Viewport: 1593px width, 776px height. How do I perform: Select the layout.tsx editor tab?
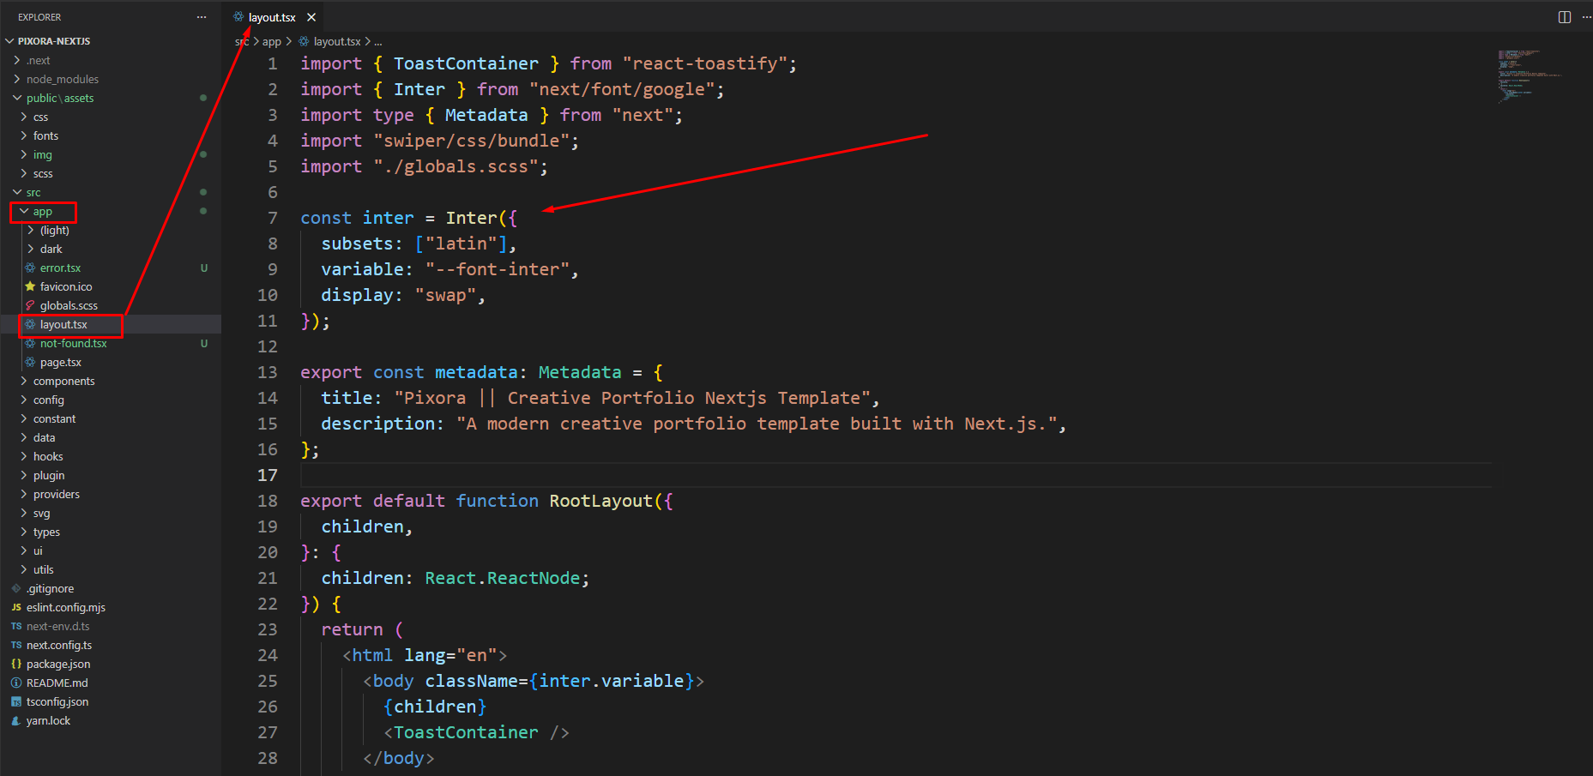coord(272,17)
